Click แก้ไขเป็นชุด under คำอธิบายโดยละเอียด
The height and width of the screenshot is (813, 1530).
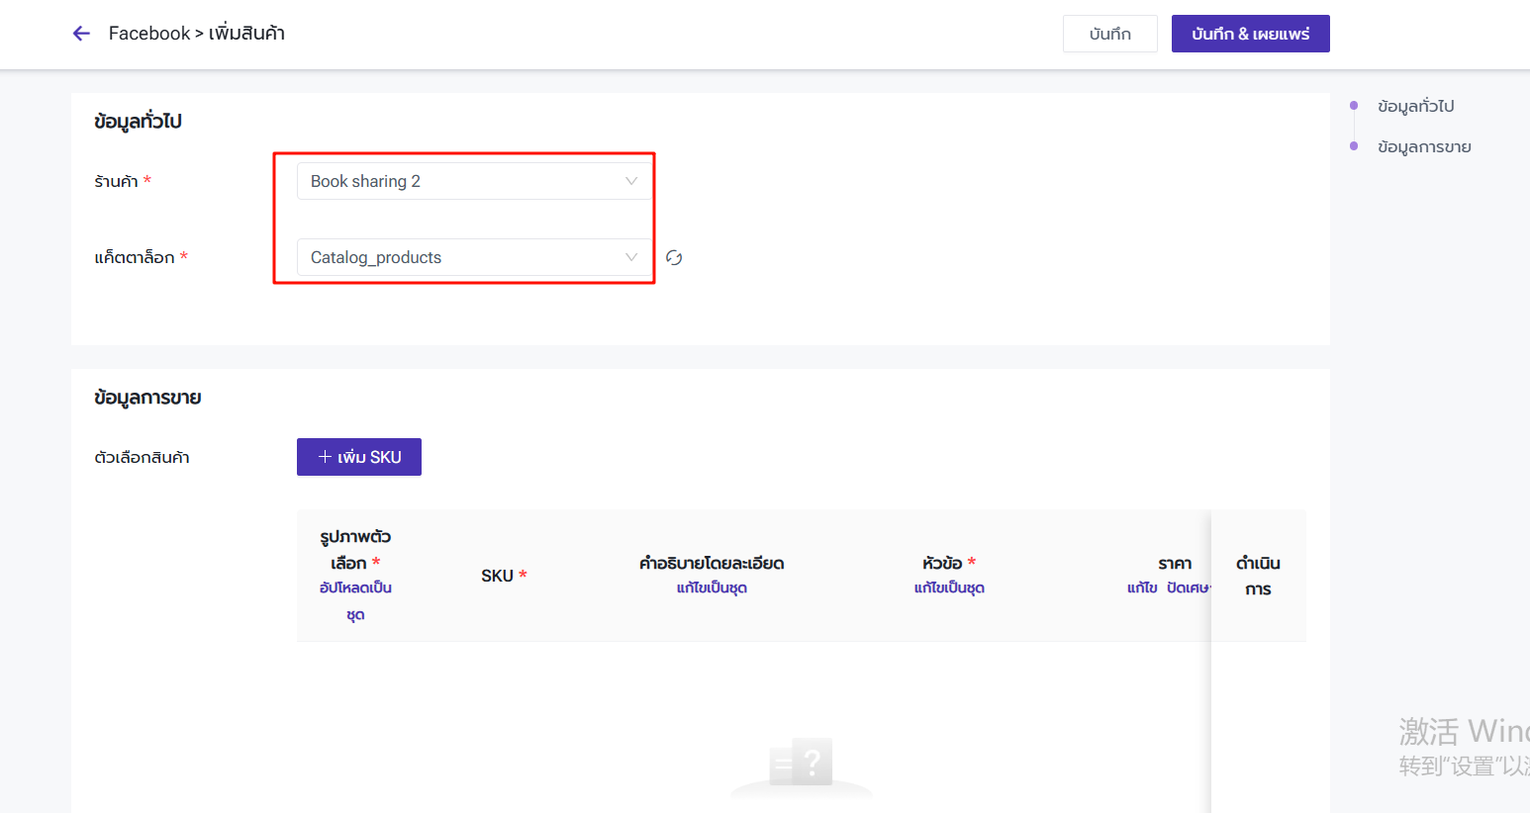(x=712, y=587)
